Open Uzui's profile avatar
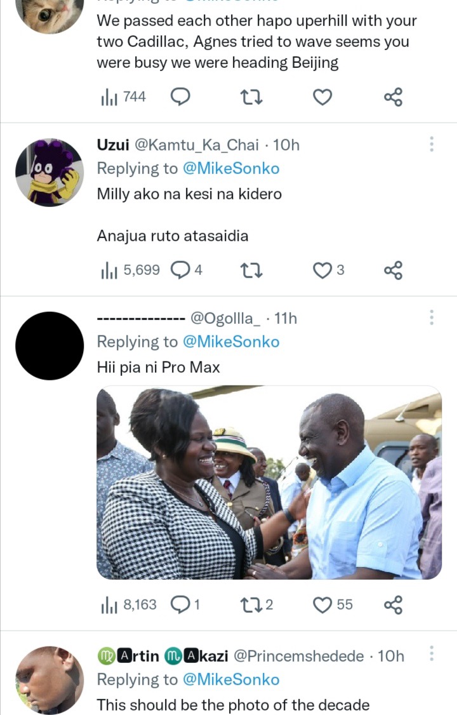Screen dimensions: 457x715 click(50, 172)
